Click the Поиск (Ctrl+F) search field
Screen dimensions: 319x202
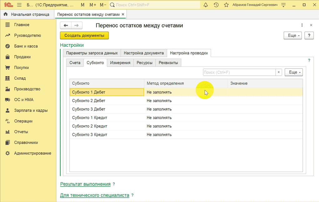tap(239, 72)
